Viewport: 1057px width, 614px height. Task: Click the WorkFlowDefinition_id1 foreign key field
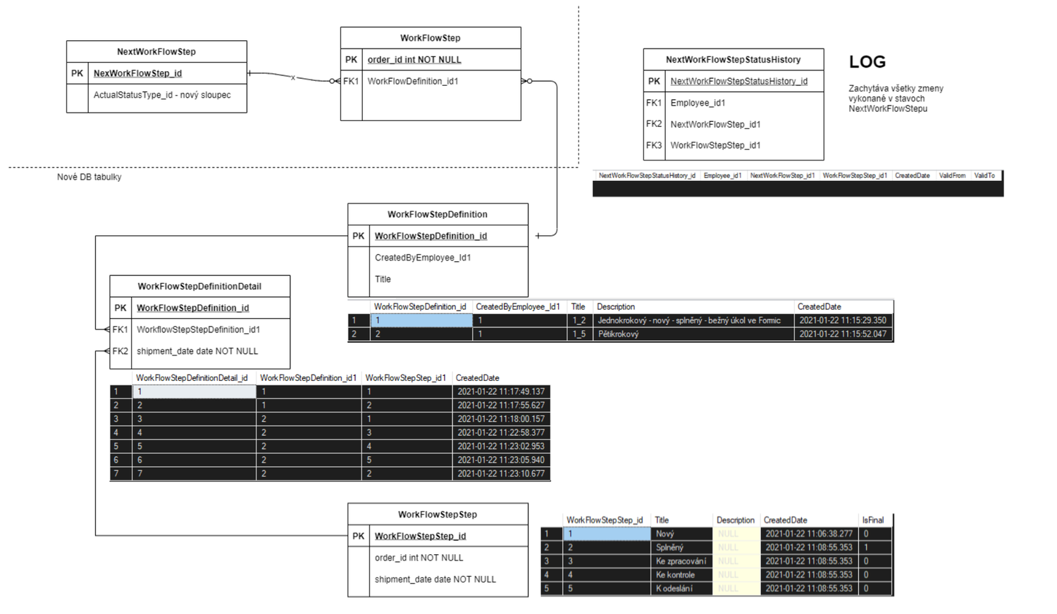point(413,81)
